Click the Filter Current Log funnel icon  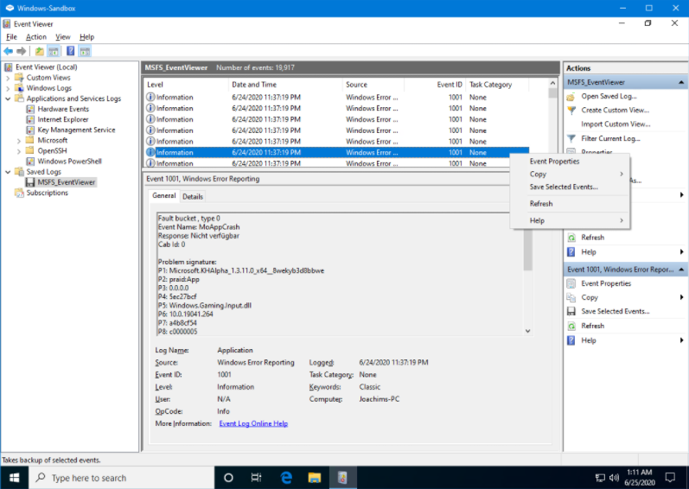click(x=571, y=138)
